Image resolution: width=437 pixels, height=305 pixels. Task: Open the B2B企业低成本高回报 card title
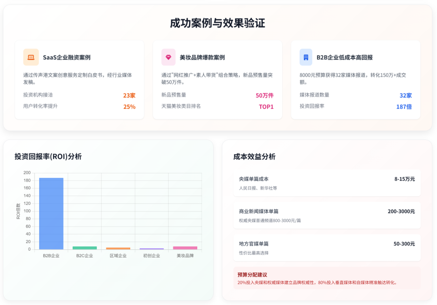pyautogui.click(x=345, y=57)
